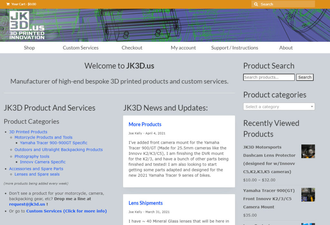Screen dimensions: 330x225
Task: Click the Tracer Camera Mount thumbnail
Action: tap(308, 195)
